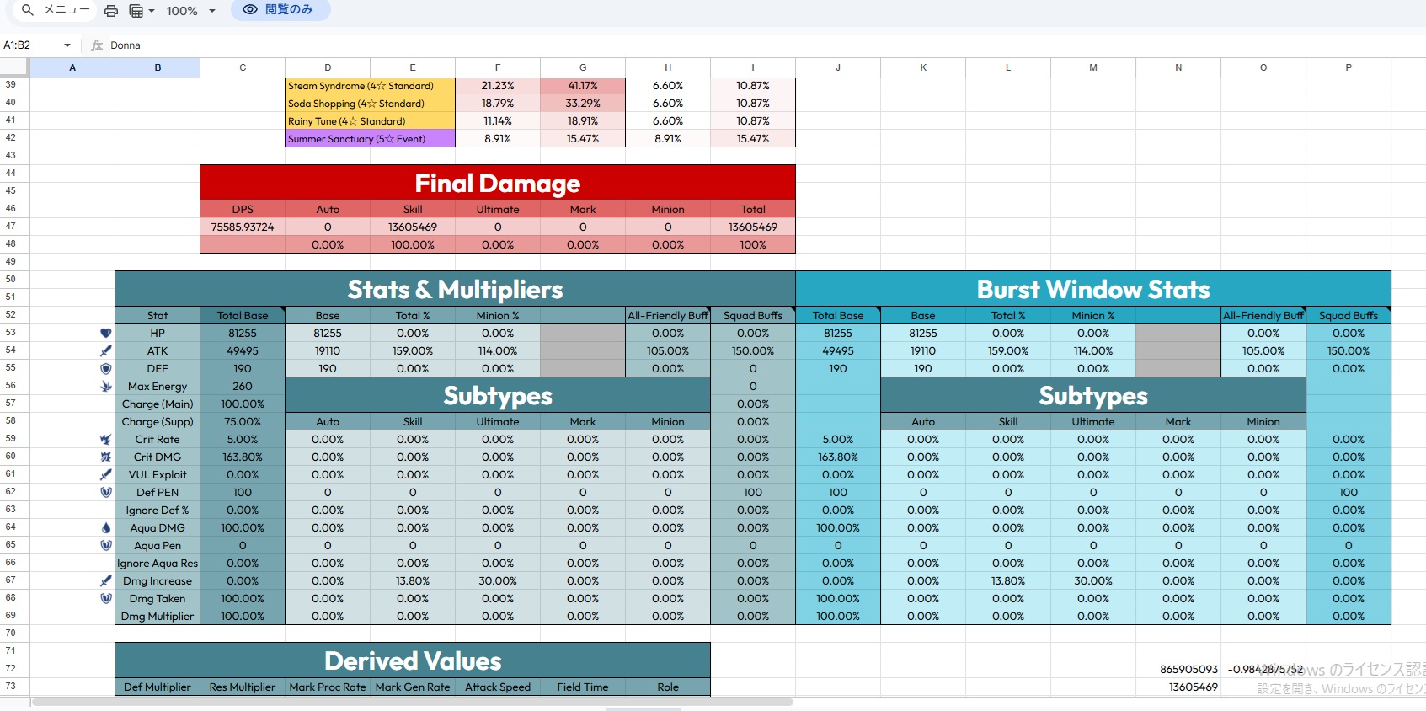Select the column F header
The image size is (1426, 711).
click(x=498, y=67)
